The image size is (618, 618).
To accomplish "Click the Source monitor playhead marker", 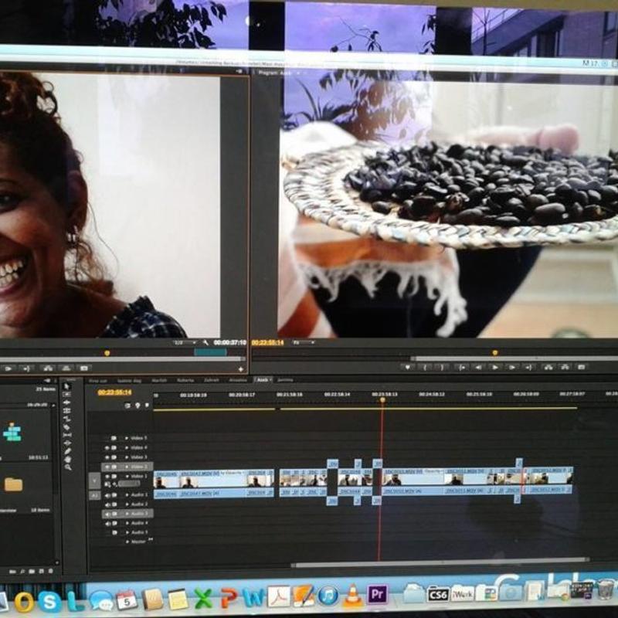I will [x=107, y=353].
